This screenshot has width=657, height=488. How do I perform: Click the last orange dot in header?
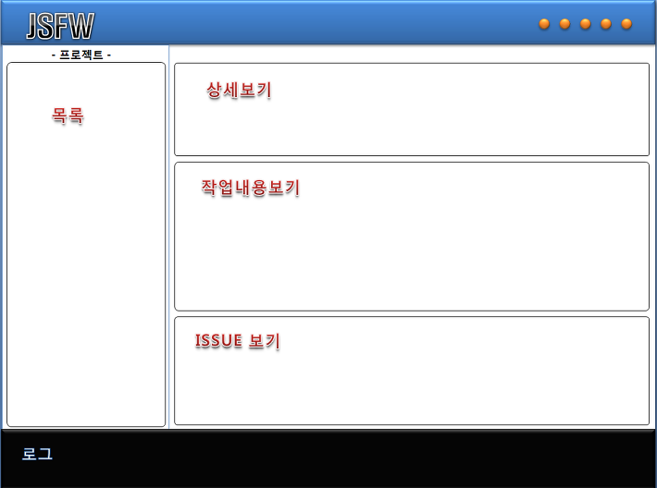point(626,24)
